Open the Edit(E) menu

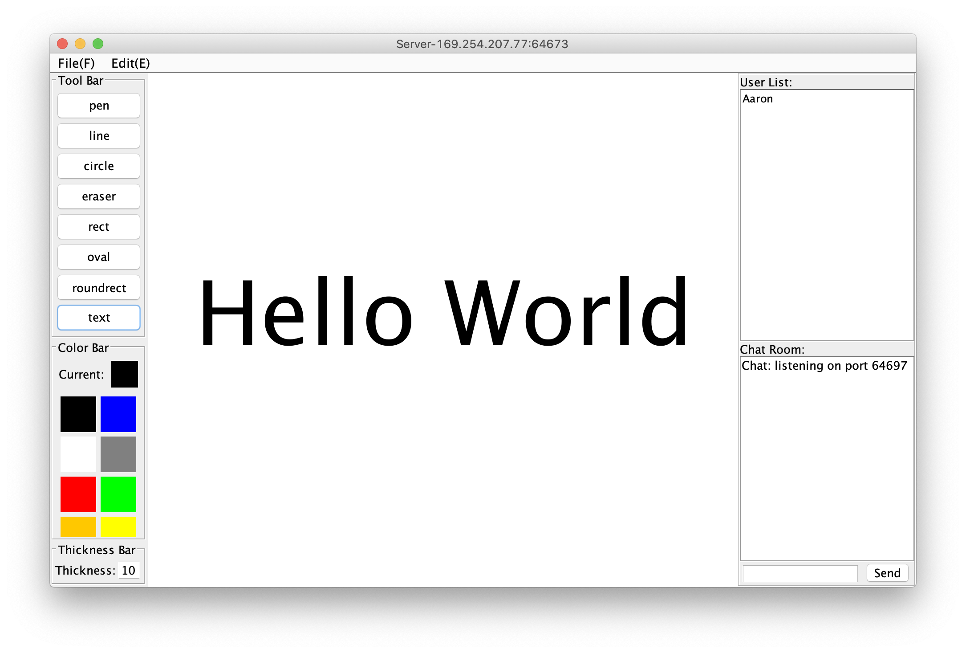point(130,63)
